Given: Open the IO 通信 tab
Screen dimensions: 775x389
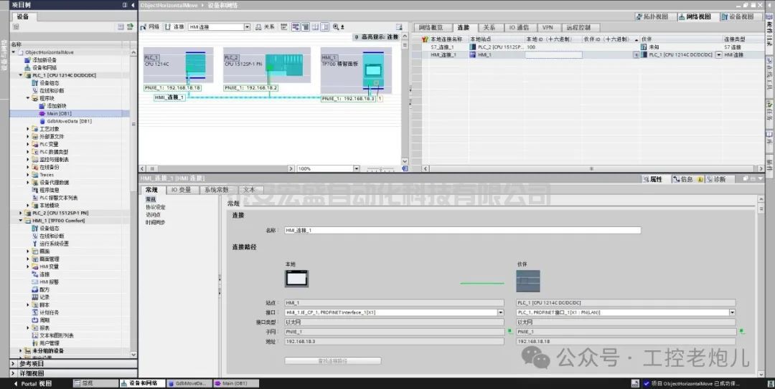Looking at the screenshot, I should point(518,27).
